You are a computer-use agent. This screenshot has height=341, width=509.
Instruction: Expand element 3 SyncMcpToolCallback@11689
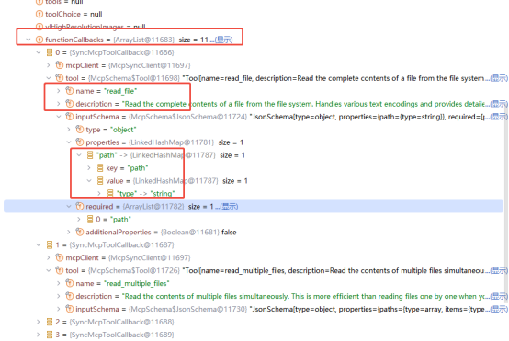[x=39, y=335]
